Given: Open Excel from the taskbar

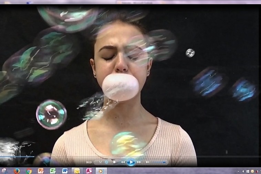Looking at the screenshot, I should point(53,171).
